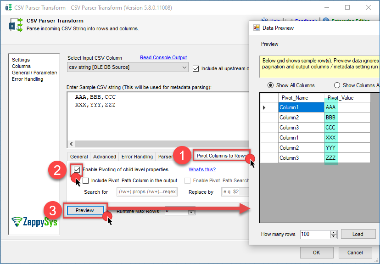Click the ZappySys logo
This screenshot has height=264, width=380.
tap(34, 222)
